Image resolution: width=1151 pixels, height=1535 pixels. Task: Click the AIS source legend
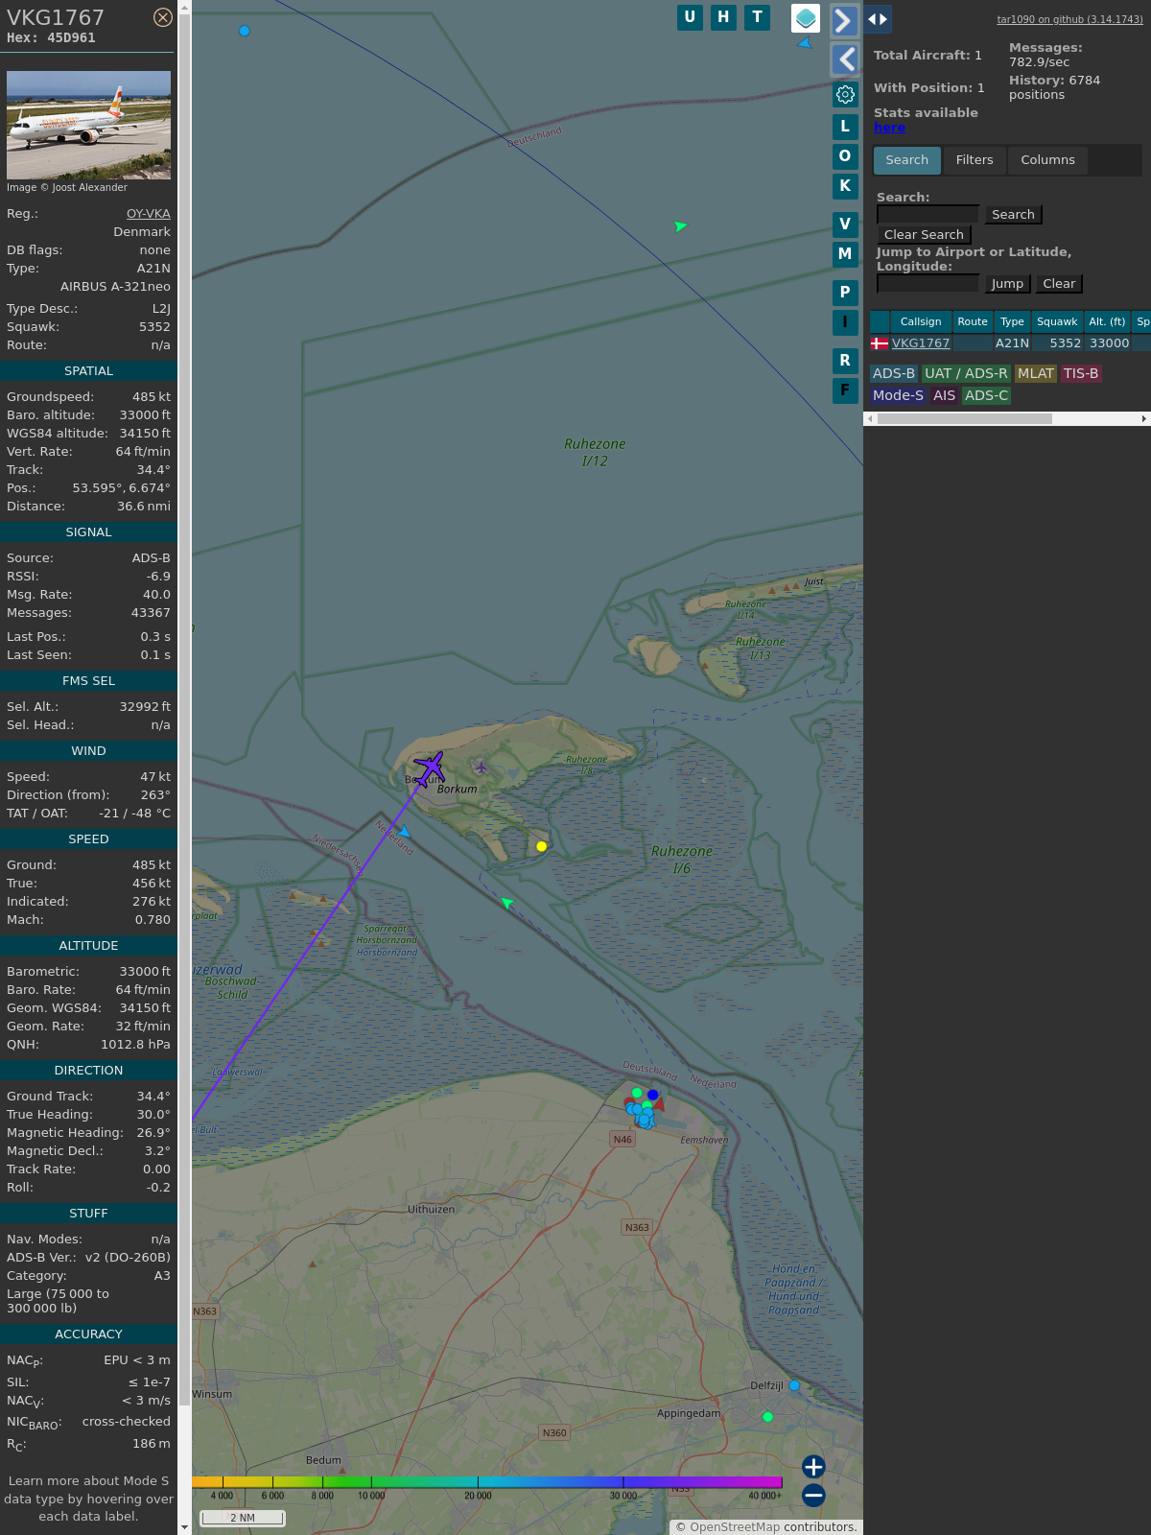945,395
